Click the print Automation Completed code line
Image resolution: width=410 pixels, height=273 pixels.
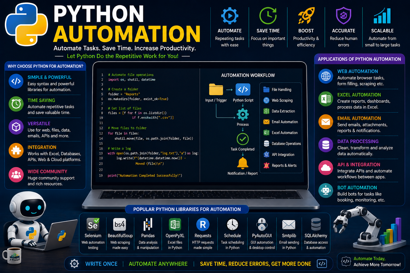[x=145, y=175]
